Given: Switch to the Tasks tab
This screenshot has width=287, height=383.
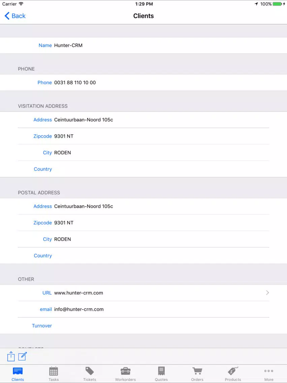Looking at the screenshot, I should (x=54, y=374).
